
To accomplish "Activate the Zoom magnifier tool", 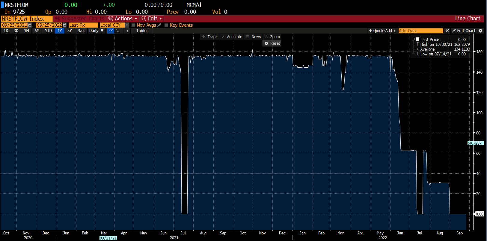I will [x=272, y=37].
